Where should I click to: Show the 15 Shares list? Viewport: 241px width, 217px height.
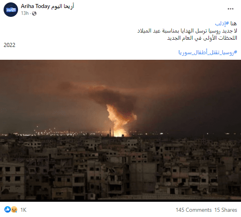click(x=226, y=210)
